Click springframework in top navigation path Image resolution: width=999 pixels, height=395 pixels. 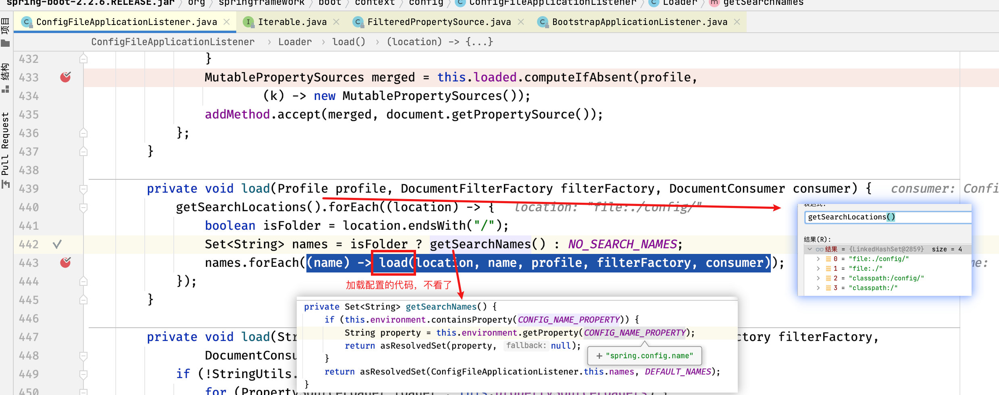click(262, 3)
